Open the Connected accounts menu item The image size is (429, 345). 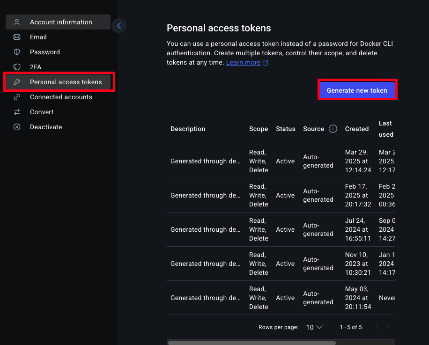point(61,97)
